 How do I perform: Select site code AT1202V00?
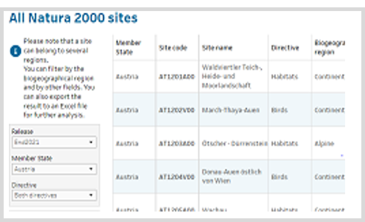(x=177, y=110)
